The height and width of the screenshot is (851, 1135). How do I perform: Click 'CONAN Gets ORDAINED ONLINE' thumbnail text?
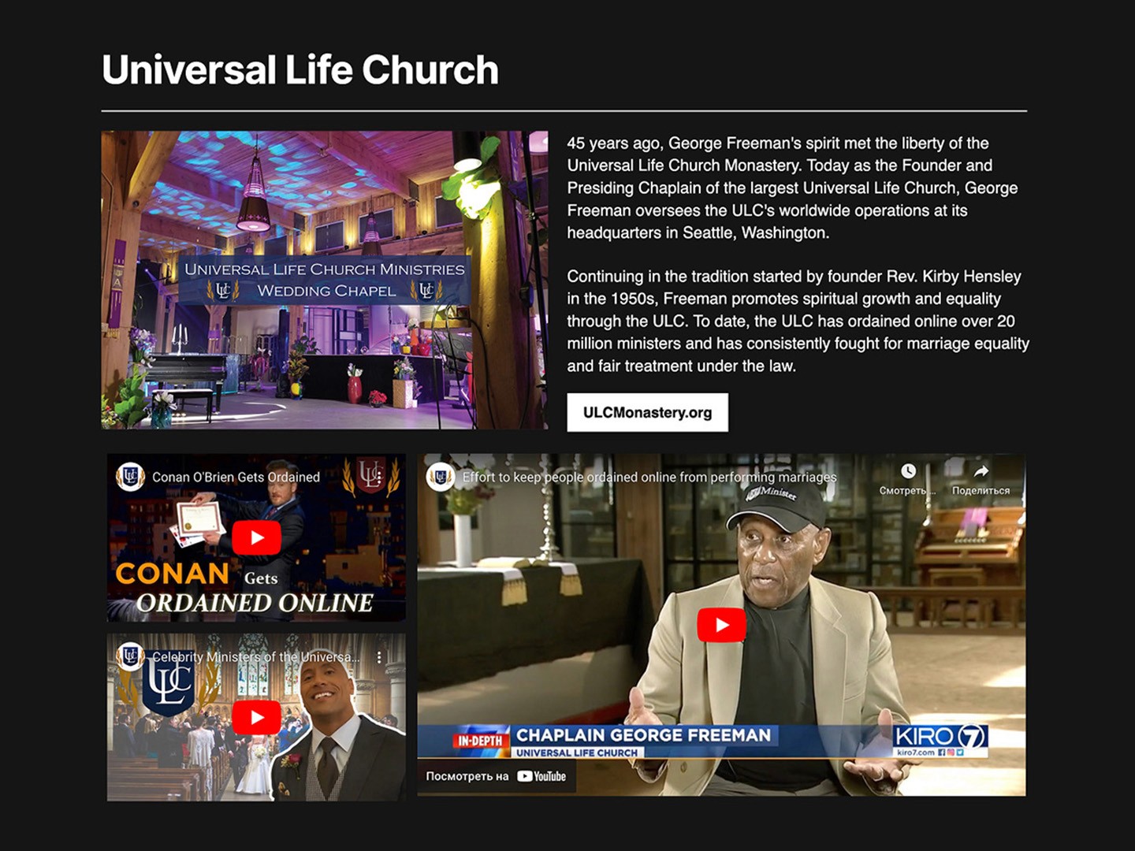coord(244,588)
